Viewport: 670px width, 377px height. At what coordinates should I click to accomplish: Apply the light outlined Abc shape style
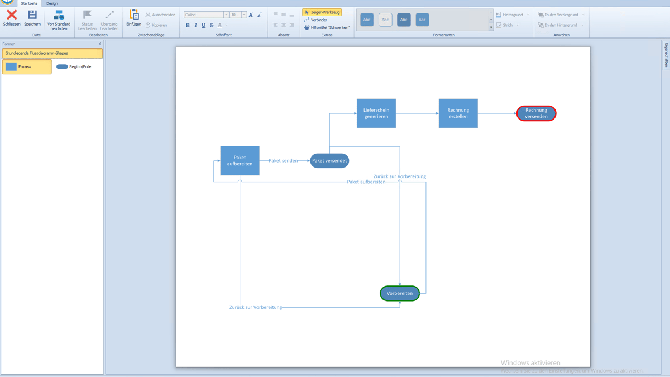coord(385,20)
